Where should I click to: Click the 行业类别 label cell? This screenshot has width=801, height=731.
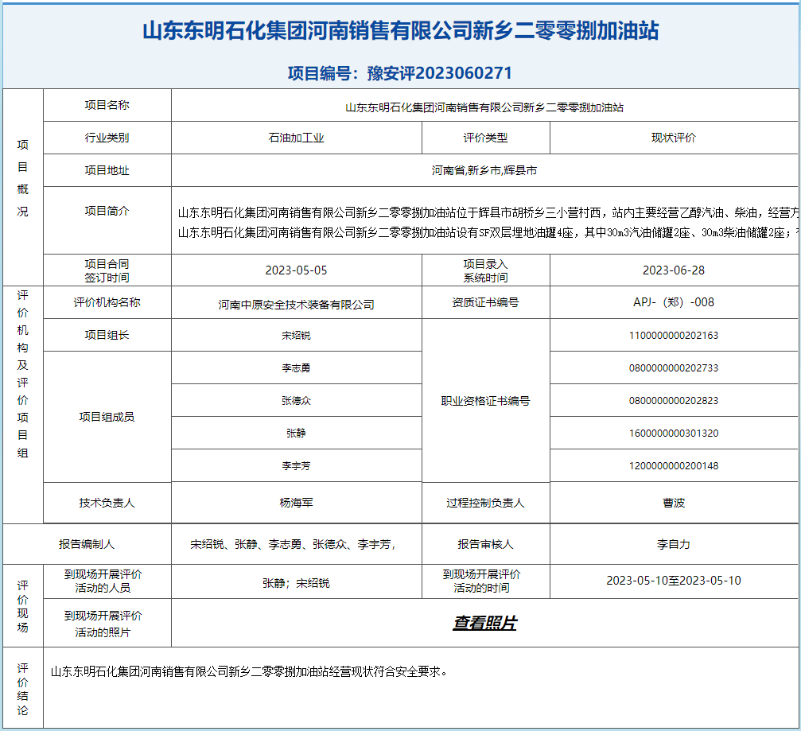coord(107,138)
